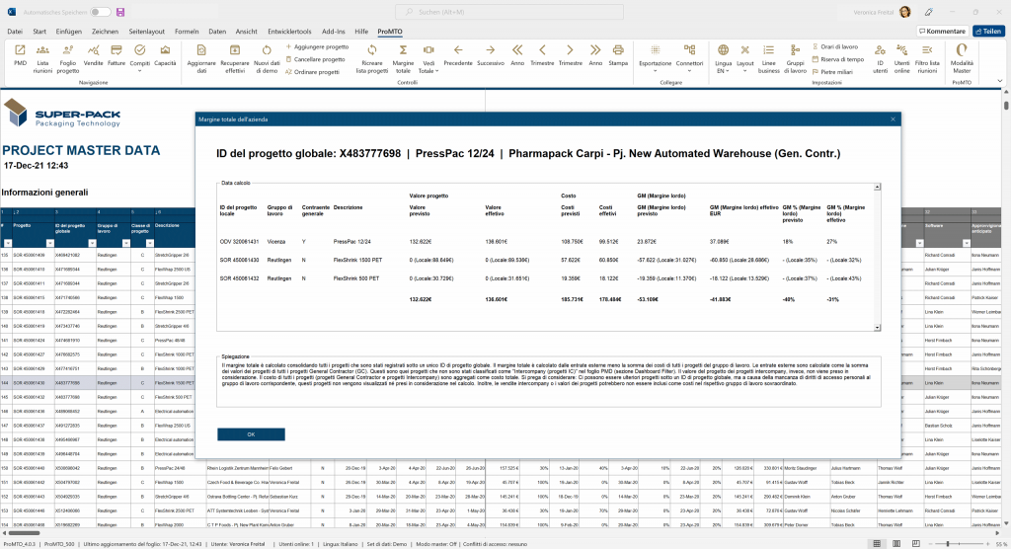Open Gruppi di lavoro settings
Screen dimensions: 1011x549
(x=795, y=53)
